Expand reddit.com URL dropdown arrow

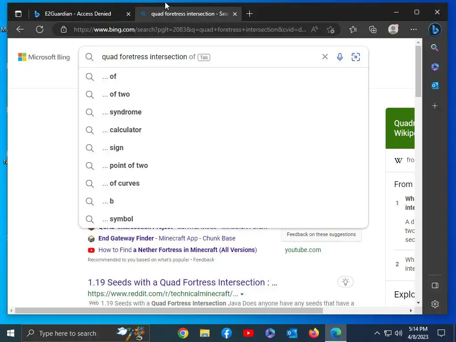242,294
